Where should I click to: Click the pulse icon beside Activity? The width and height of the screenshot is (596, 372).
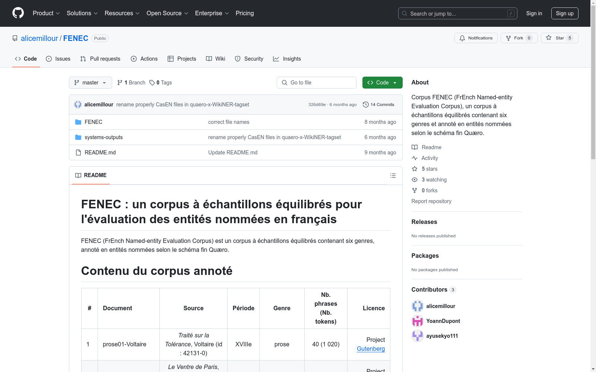click(415, 158)
